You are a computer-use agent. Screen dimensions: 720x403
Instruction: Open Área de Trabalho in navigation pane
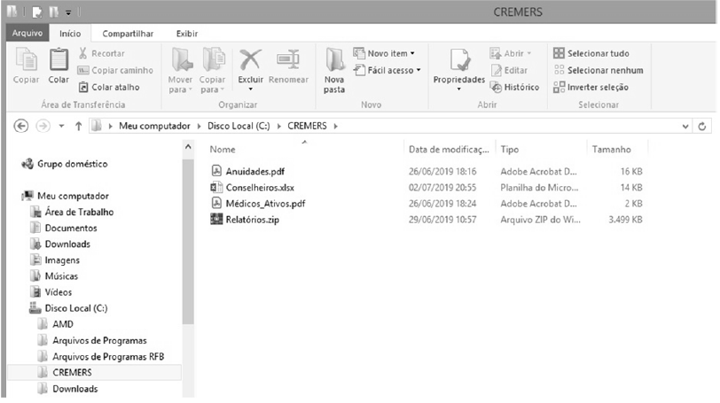tap(72, 212)
